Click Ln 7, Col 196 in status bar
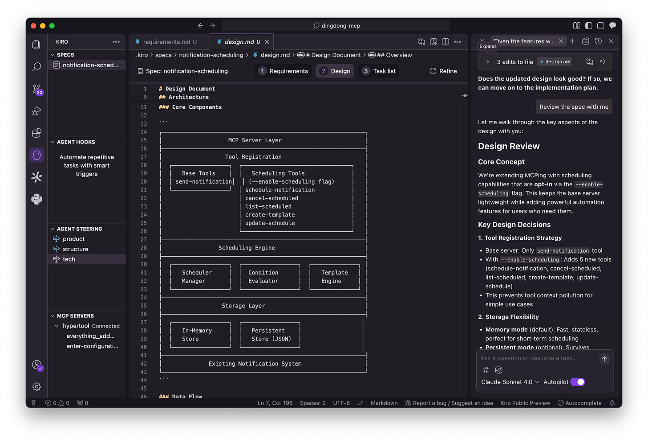 275,403
